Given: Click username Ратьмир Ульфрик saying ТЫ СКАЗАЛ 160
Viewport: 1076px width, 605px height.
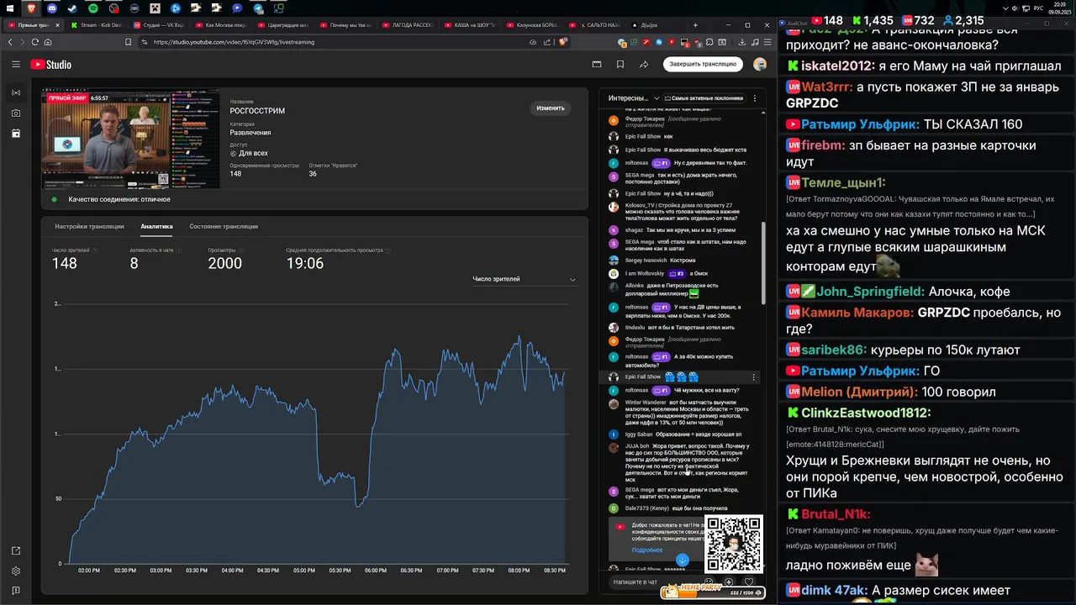Looking at the screenshot, I should [859, 124].
